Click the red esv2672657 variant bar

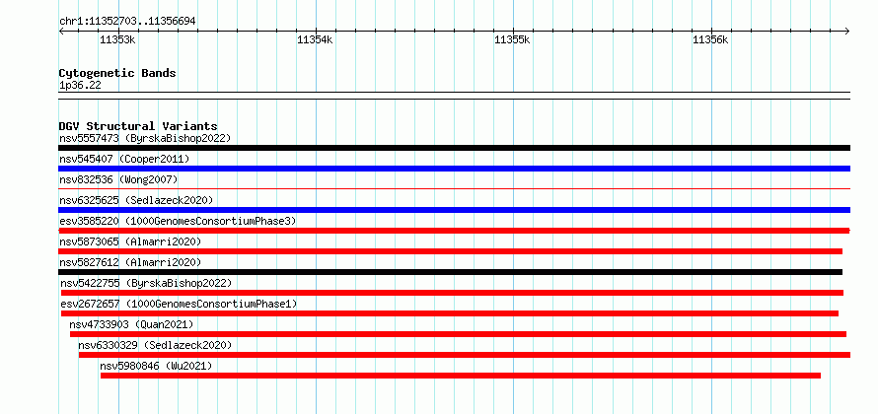point(450,313)
